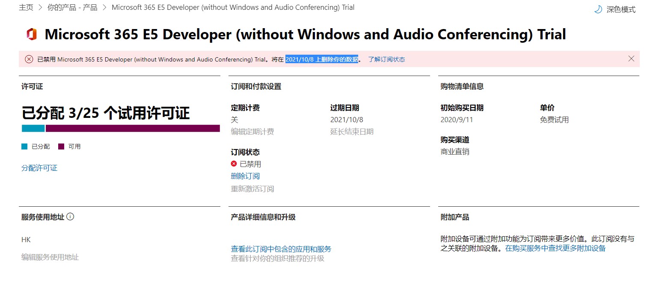Click 分配许可证 link
Image resolution: width=662 pixels, height=287 pixels.
point(39,168)
